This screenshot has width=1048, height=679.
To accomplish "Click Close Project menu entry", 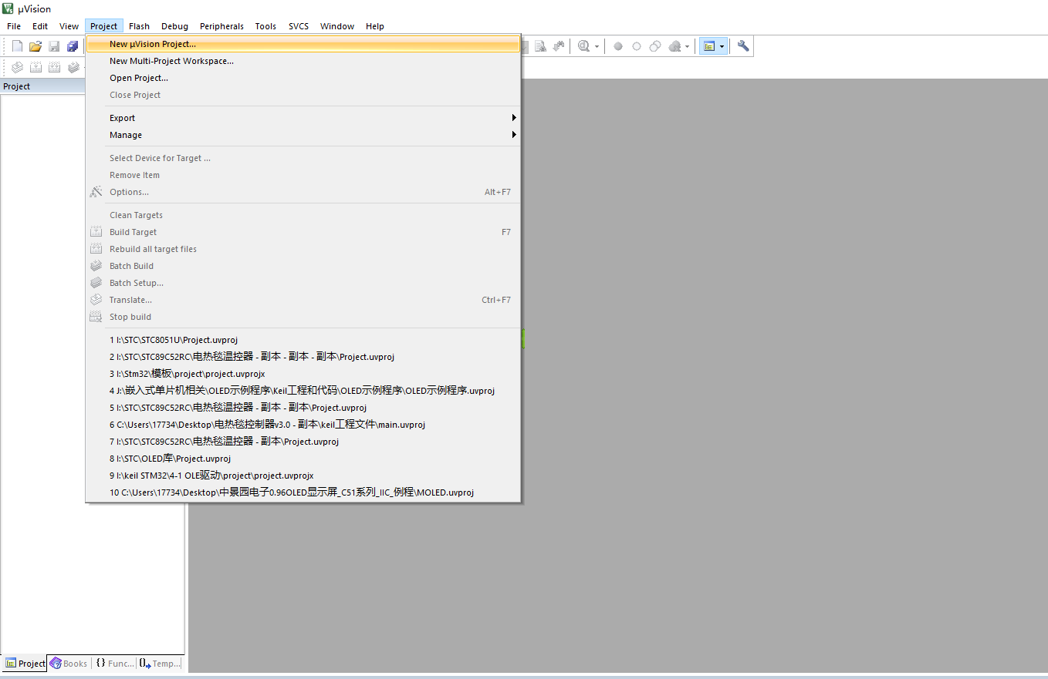I will 303,95.
